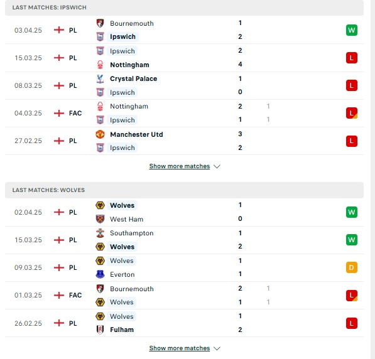
Task: Click the Nottingham crest in the 15.03.25 match
Action: pyautogui.click(x=100, y=65)
